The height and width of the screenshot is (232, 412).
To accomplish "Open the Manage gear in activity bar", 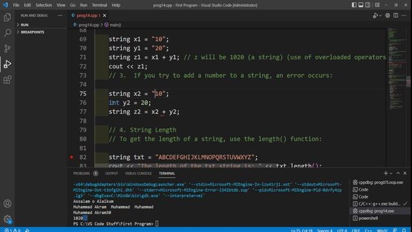I will pos(7,219).
